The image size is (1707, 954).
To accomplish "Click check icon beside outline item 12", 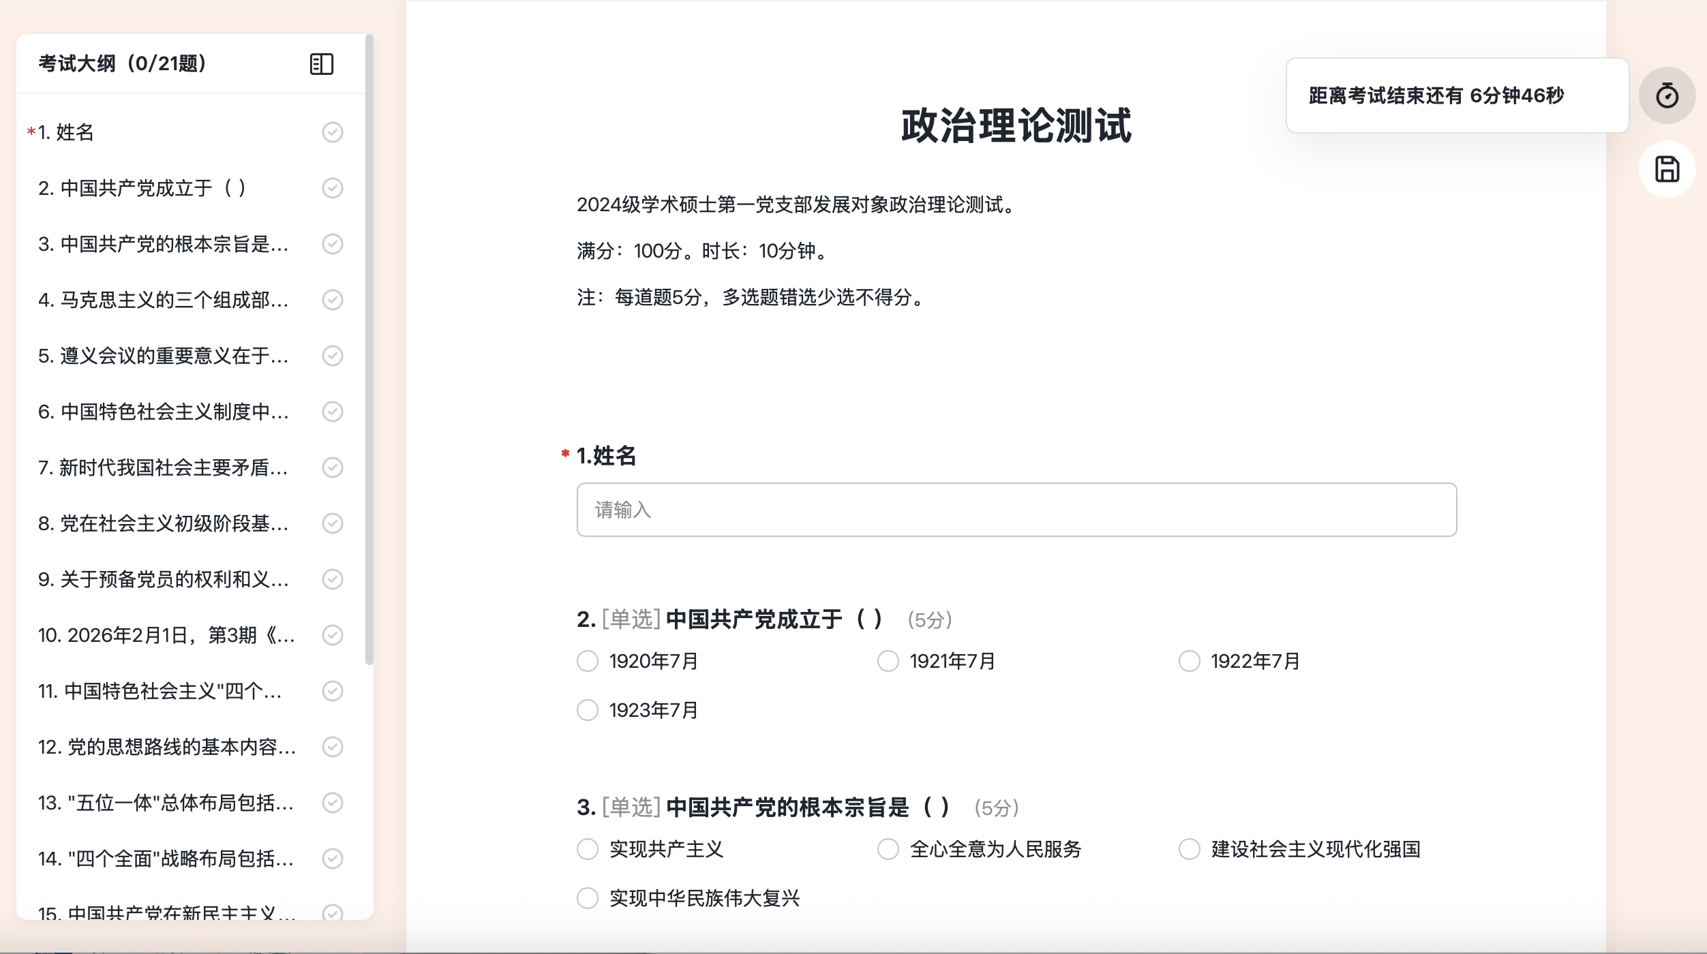I will [332, 747].
